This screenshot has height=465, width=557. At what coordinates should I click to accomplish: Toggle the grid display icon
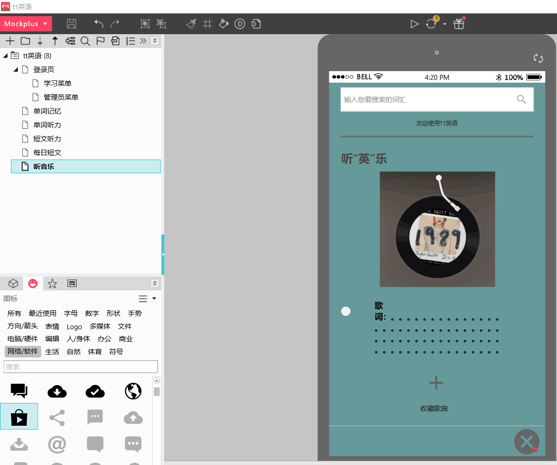207,24
